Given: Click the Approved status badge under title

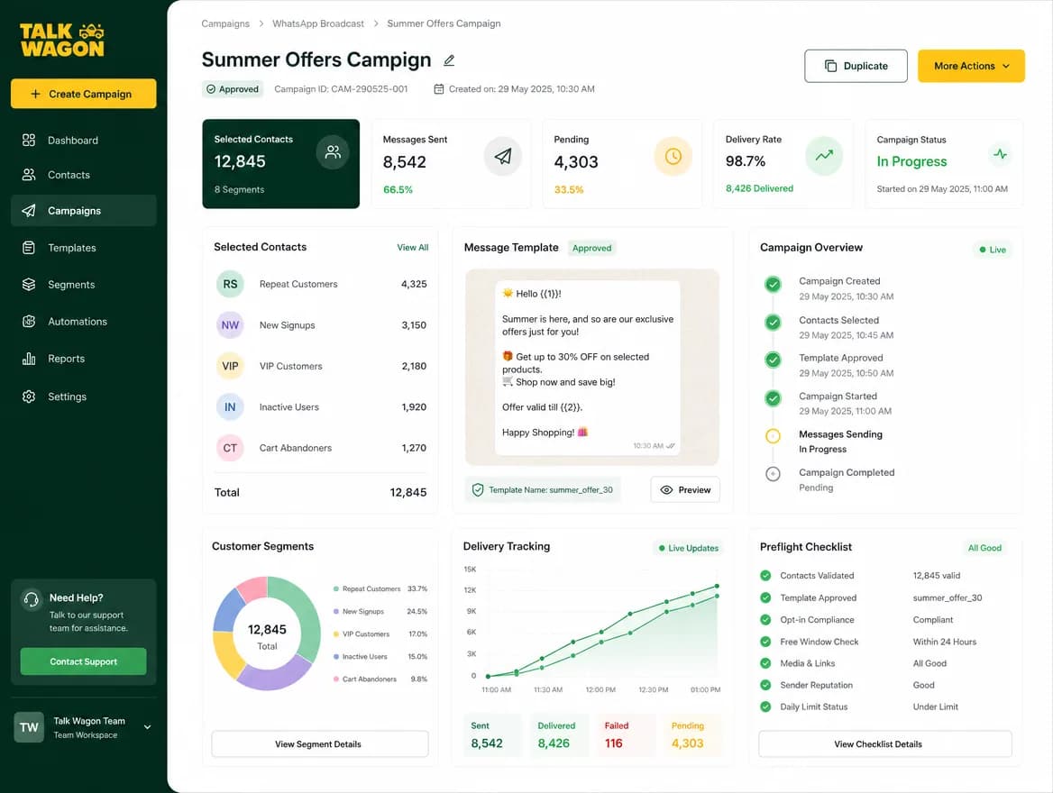Looking at the screenshot, I should (x=233, y=89).
